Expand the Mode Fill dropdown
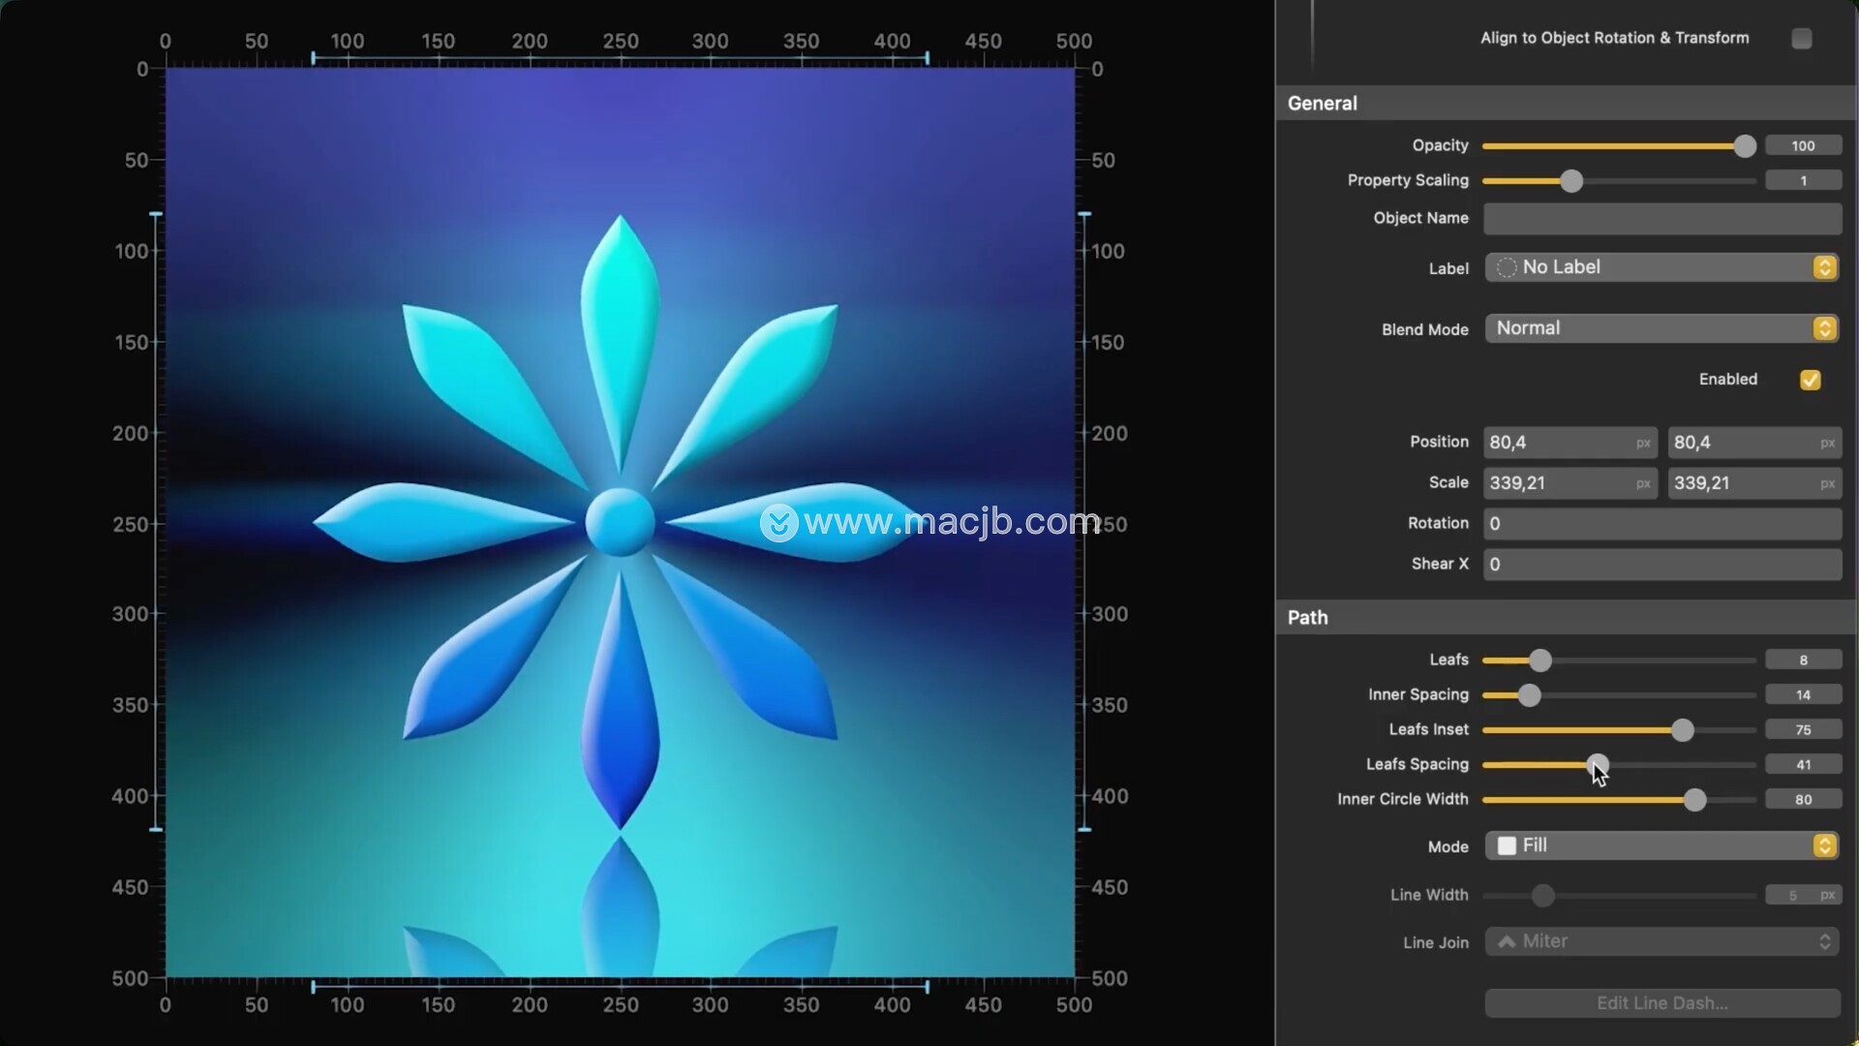 [x=1661, y=846]
